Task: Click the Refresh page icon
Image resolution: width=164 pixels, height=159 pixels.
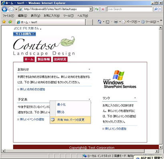Action: tap(96, 9)
